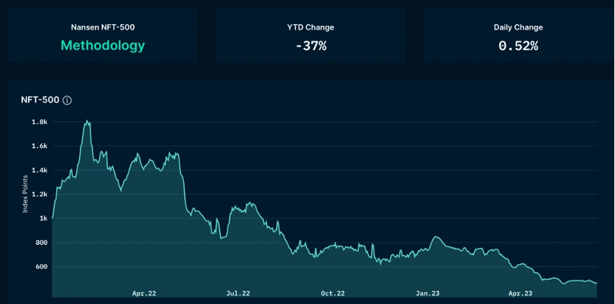Click the Oct.22 x-axis label

point(333,294)
